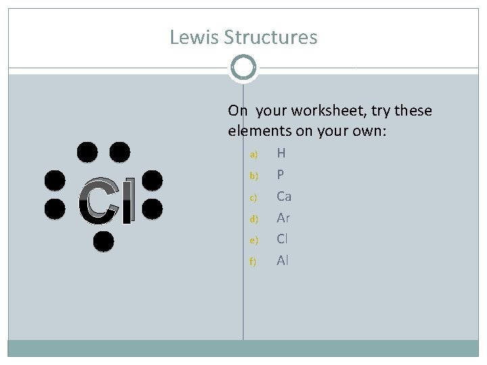
Task: Click the f) list marker
Action: click(254, 261)
